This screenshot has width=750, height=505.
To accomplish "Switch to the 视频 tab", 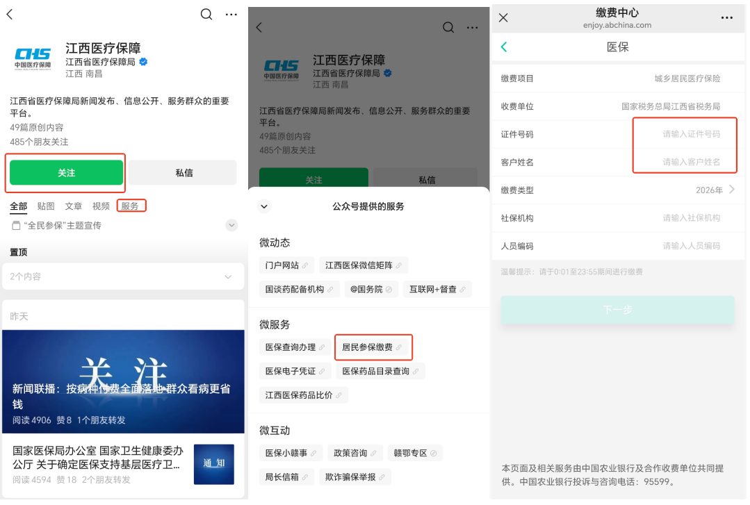I will click(101, 206).
